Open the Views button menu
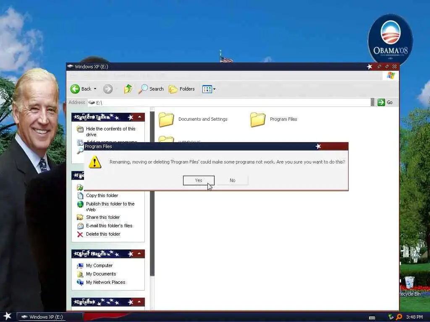 (x=209, y=89)
